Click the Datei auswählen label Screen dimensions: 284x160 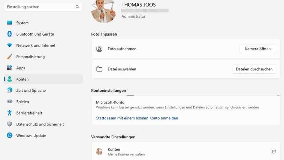click(x=122, y=69)
